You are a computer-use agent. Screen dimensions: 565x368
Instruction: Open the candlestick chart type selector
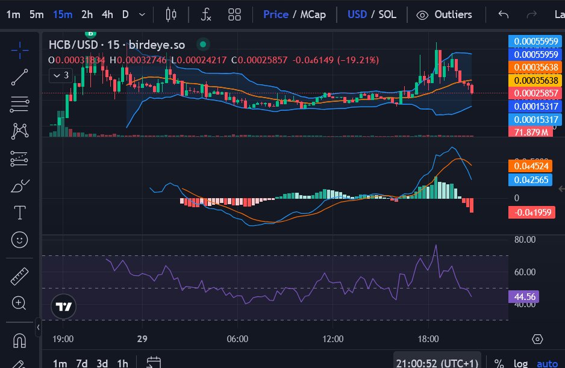click(x=171, y=14)
